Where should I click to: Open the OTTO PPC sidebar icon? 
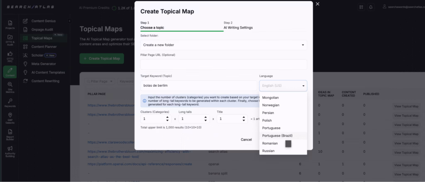tap(10, 57)
